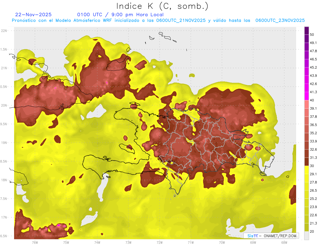The width and height of the screenshot is (319, 246).
Task: Click the colorbar value label 33.9
Action: [313, 141]
